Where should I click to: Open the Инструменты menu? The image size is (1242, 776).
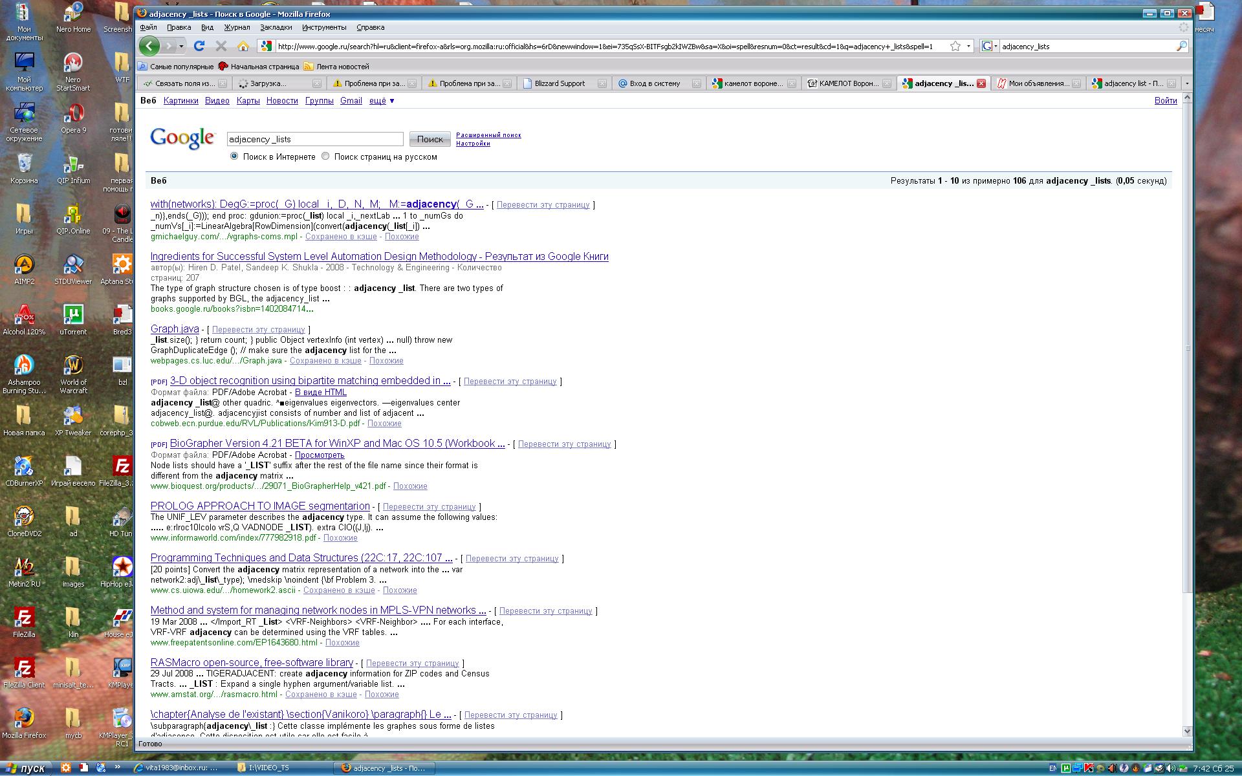click(324, 27)
